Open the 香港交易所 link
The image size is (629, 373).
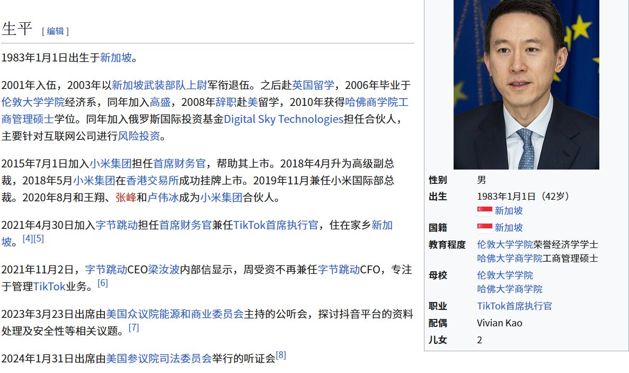(x=153, y=181)
